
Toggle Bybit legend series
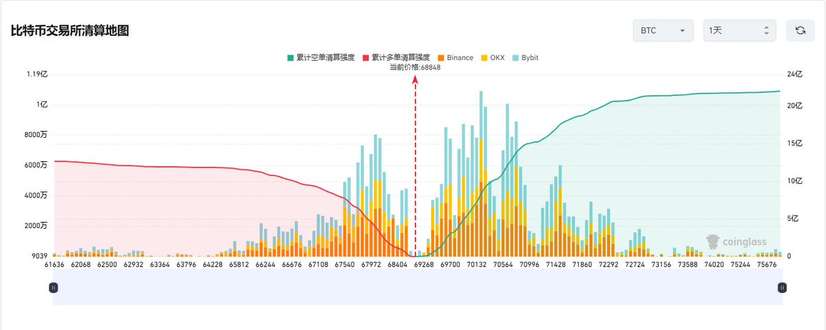click(x=526, y=57)
